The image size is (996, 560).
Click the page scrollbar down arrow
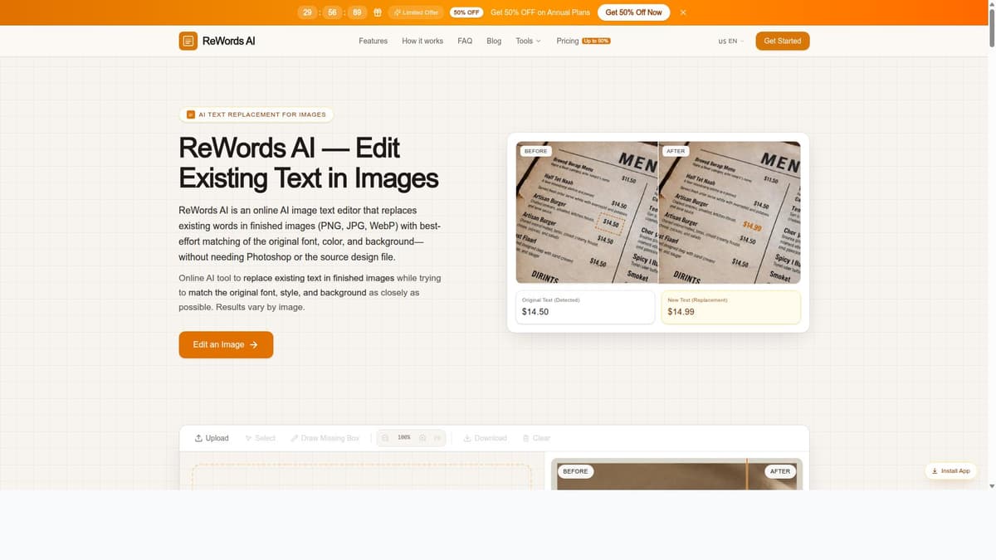[991, 486]
